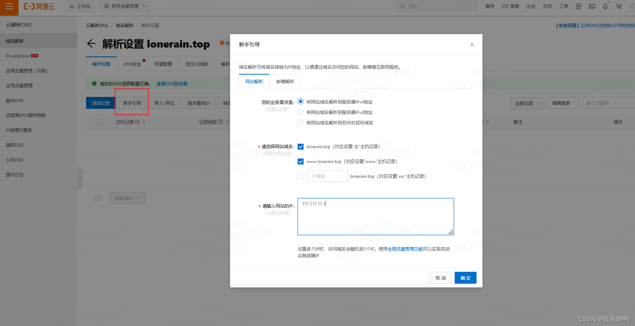Click the 新手引导 button
The width and height of the screenshot is (635, 326).
click(x=132, y=103)
